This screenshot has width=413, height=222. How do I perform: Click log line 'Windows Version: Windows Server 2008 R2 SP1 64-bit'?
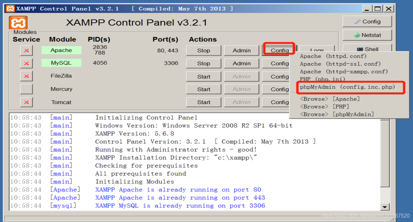coord(194,125)
